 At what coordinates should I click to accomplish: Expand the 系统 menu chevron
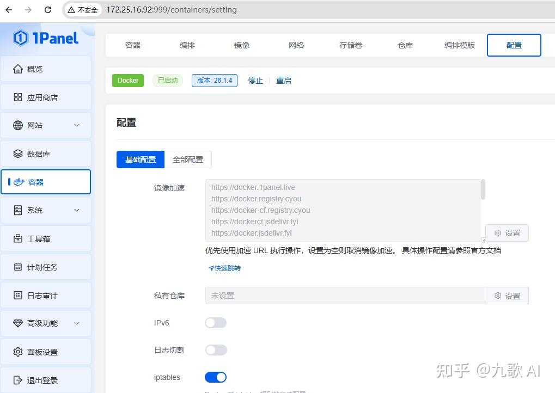pos(77,210)
